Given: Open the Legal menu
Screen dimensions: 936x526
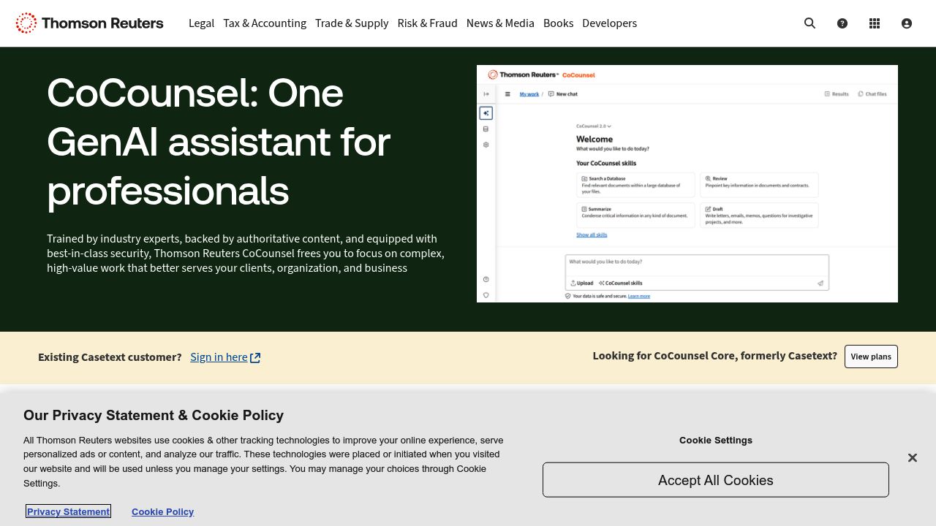Looking at the screenshot, I should pyautogui.click(x=201, y=23).
